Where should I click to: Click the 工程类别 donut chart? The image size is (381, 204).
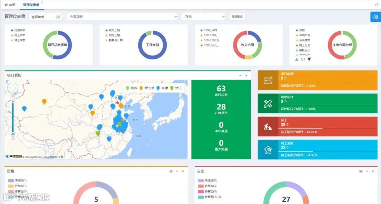click(152, 45)
